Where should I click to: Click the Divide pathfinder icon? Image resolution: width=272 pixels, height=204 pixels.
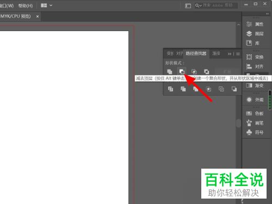170,89
